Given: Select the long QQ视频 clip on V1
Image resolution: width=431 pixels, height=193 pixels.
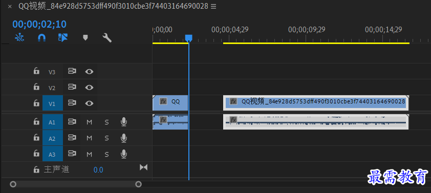Looking at the screenshot, I should tap(316, 103).
